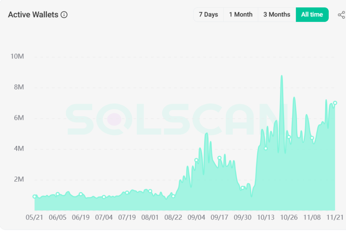This screenshot has height=231, width=346.
Task: Click the chart marker above 09/04
Action: click(x=196, y=160)
